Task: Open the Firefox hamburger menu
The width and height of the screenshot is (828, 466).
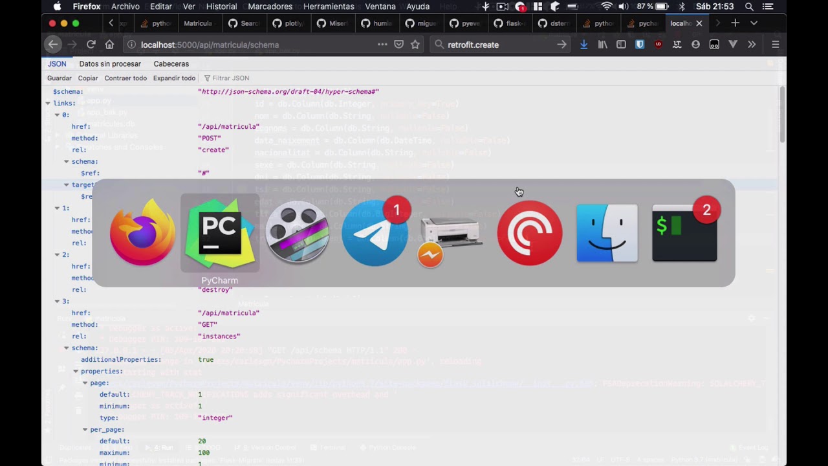Action: [x=775, y=45]
